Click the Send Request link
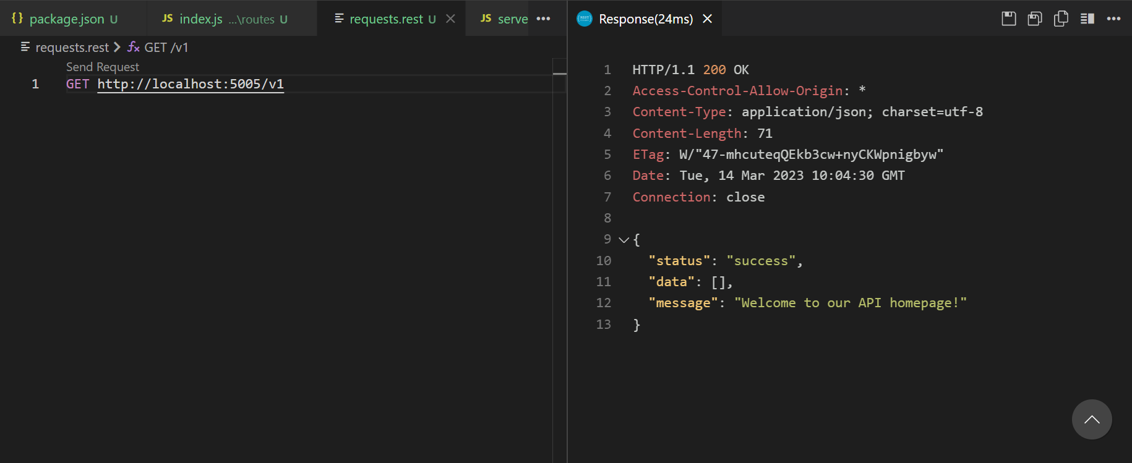 coord(103,67)
